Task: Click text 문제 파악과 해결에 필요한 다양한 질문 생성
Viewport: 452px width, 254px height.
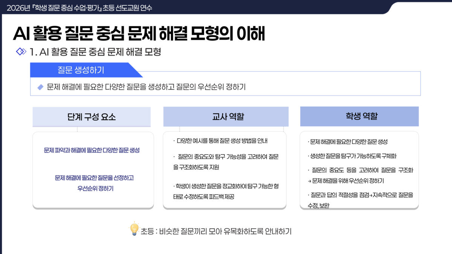Action: click(92, 150)
